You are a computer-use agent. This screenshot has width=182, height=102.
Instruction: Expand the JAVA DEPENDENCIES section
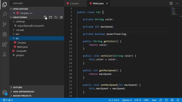[37, 92]
